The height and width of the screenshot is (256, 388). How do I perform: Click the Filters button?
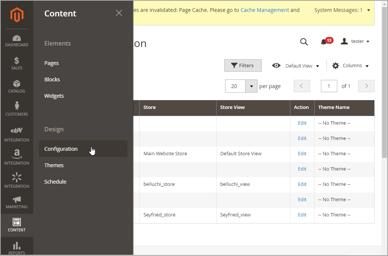[243, 65]
